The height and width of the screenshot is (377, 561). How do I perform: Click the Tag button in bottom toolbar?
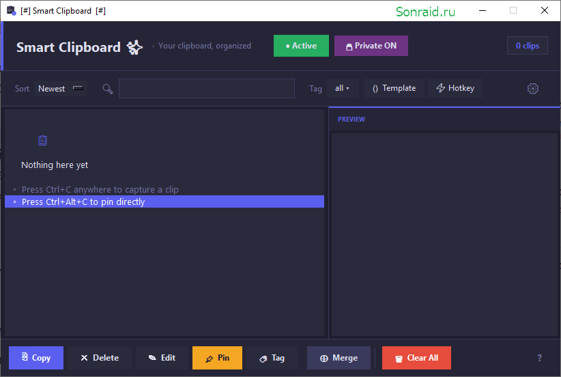click(x=272, y=358)
